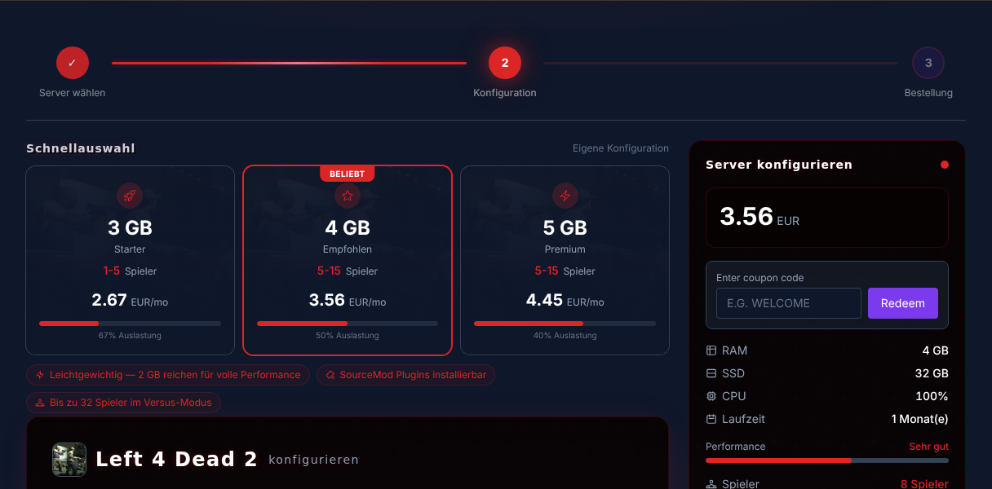Click the Sehr gut performance label
Viewport: 992px width, 489px height.
coord(928,447)
